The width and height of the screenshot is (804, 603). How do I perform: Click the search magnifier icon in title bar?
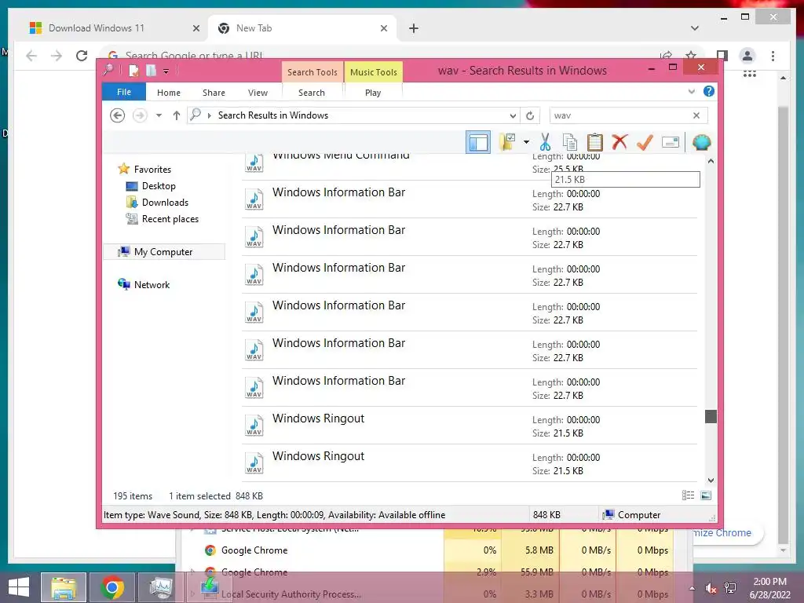coord(108,70)
